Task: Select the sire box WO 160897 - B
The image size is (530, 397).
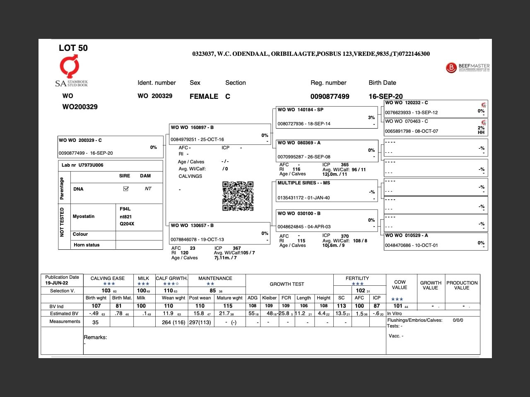Action: point(219,134)
